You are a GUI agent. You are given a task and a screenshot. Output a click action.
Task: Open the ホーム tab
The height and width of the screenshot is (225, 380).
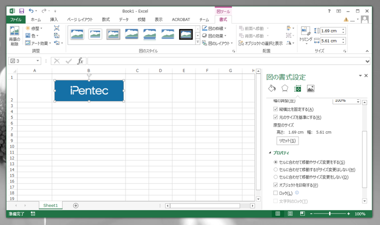point(36,19)
